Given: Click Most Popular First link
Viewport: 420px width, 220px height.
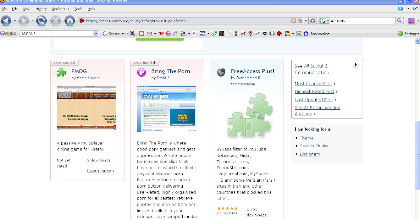Looking at the screenshot, I should 314,83.
